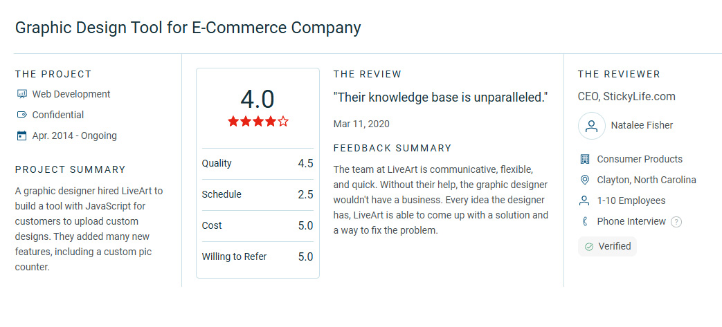Click the person icon beside 1-10 Employees

point(585,200)
